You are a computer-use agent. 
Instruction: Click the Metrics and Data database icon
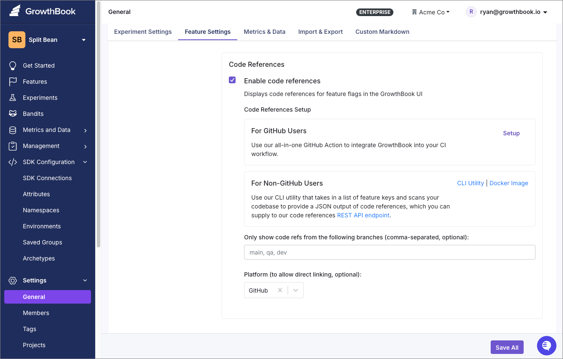point(13,129)
